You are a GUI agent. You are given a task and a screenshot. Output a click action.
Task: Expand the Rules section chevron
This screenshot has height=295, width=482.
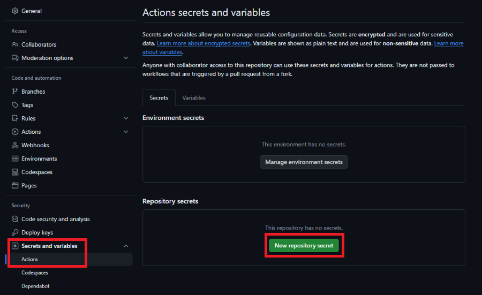126,118
